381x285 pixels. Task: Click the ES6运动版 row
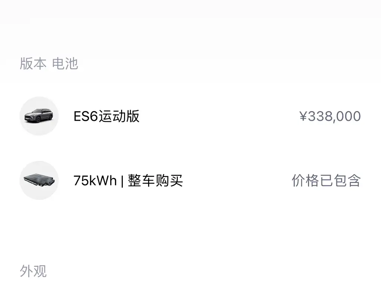click(107, 116)
